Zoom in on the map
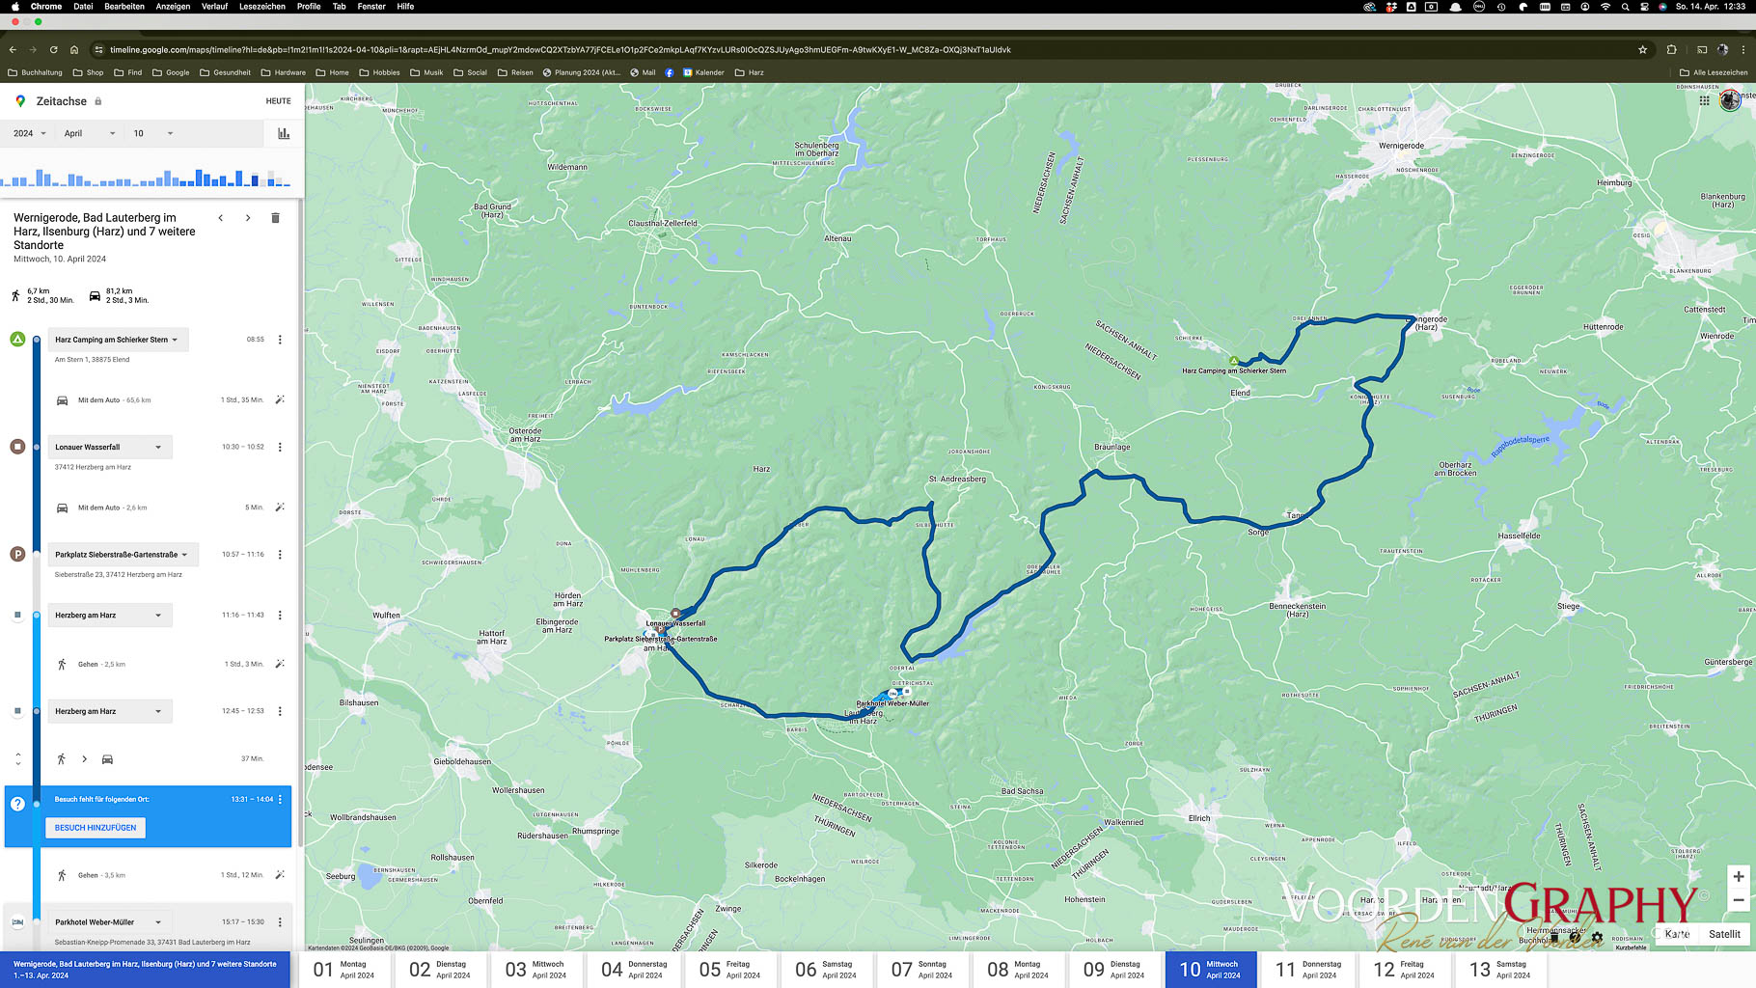The height and width of the screenshot is (988, 1756). point(1738,877)
